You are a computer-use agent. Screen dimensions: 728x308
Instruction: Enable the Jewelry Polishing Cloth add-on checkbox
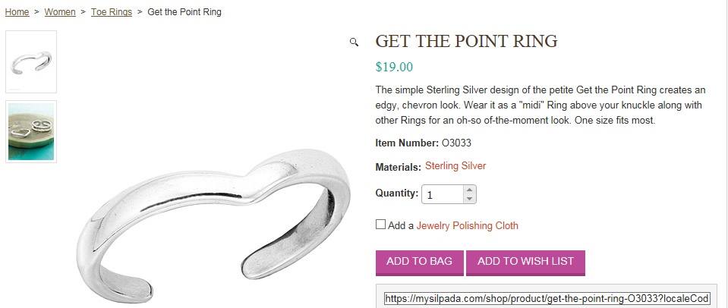[x=380, y=225]
